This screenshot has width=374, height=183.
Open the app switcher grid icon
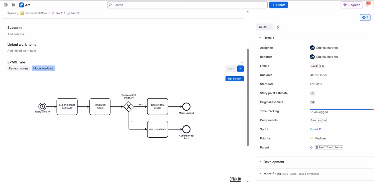pyautogui.click(x=13, y=5)
